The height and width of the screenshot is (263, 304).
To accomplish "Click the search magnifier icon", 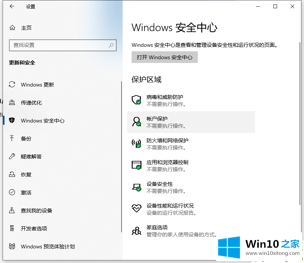I will click(111, 45).
